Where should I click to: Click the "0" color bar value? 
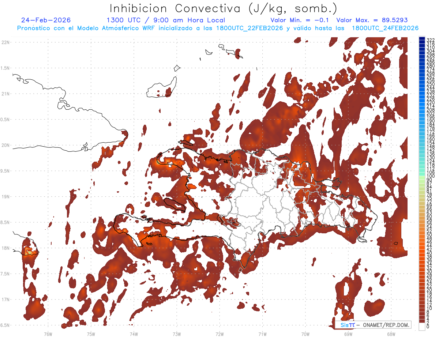point(428,327)
